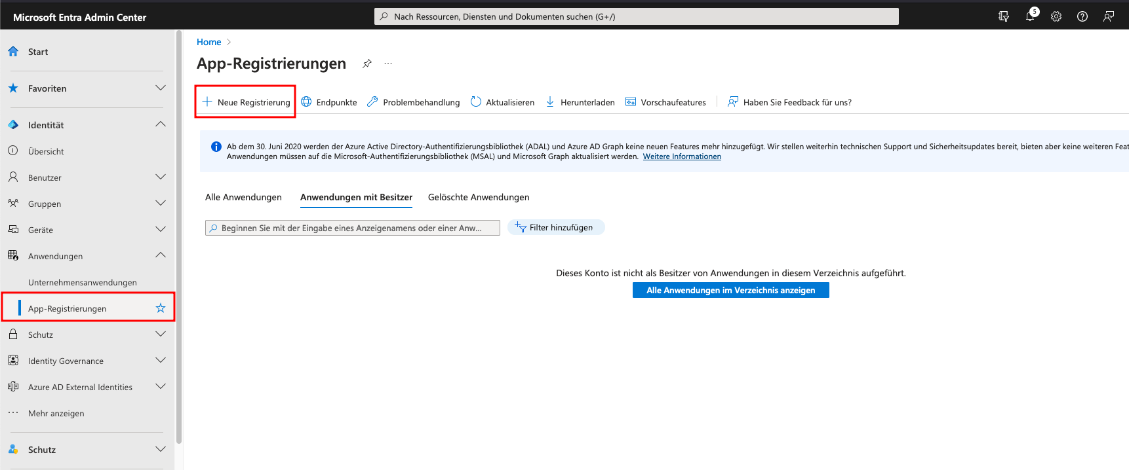
Task: Open the feedback person icon in header
Action: [1109, 16]
